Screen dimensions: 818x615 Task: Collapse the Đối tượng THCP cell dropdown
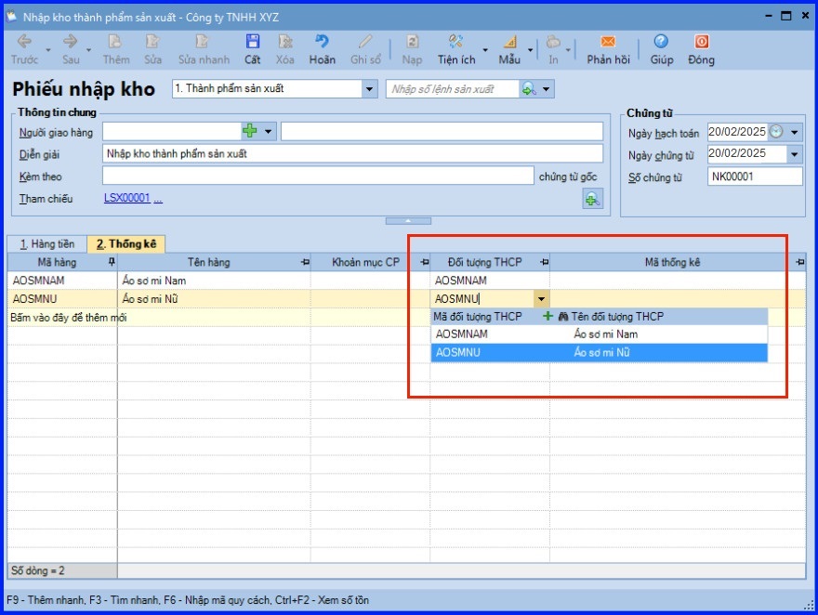coord(541,299)
